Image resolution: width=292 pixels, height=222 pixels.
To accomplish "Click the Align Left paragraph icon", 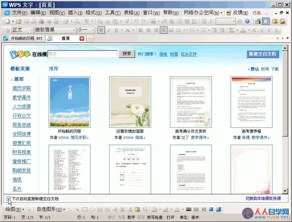I will coord(141,30).
